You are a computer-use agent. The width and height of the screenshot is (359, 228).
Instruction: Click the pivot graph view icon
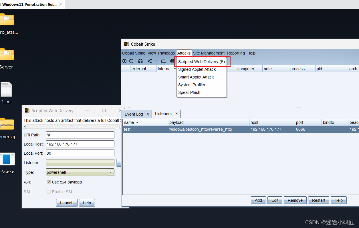click(149, 61)
